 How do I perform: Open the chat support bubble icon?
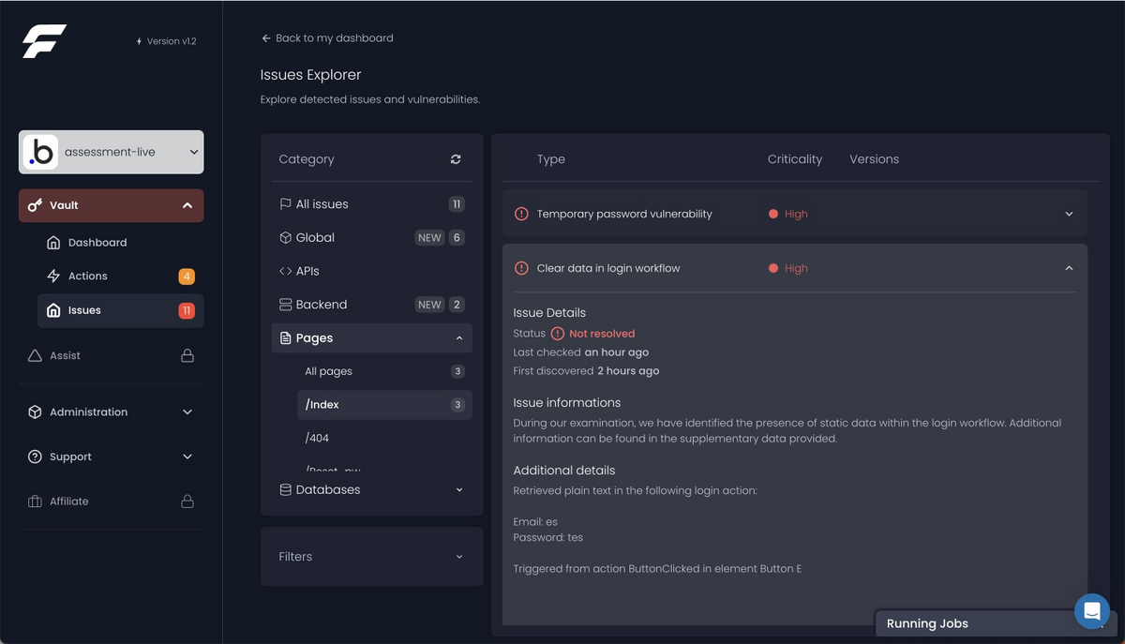click(1091, 611)
